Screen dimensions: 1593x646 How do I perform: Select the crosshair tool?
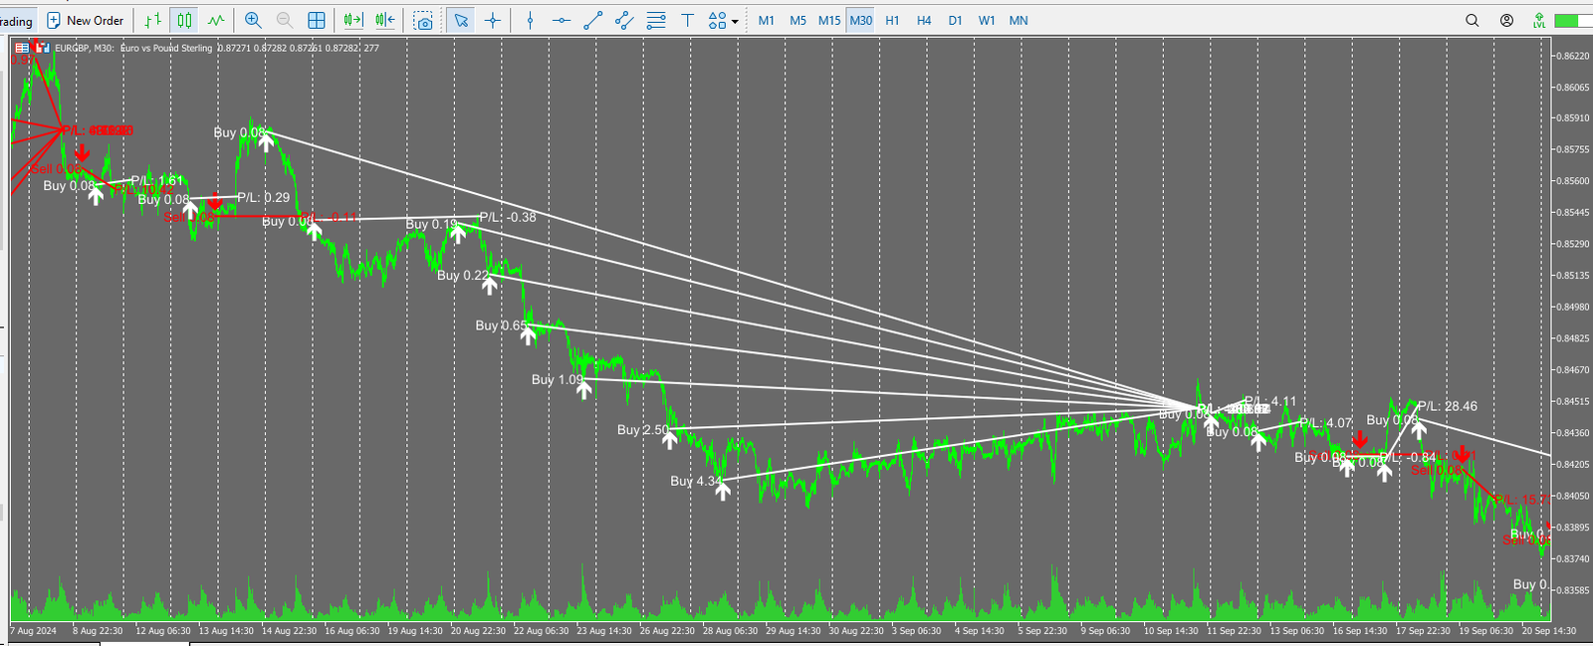[492, 20]
